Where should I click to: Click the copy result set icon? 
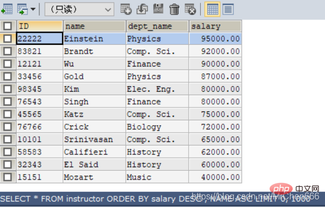(22, 9)
